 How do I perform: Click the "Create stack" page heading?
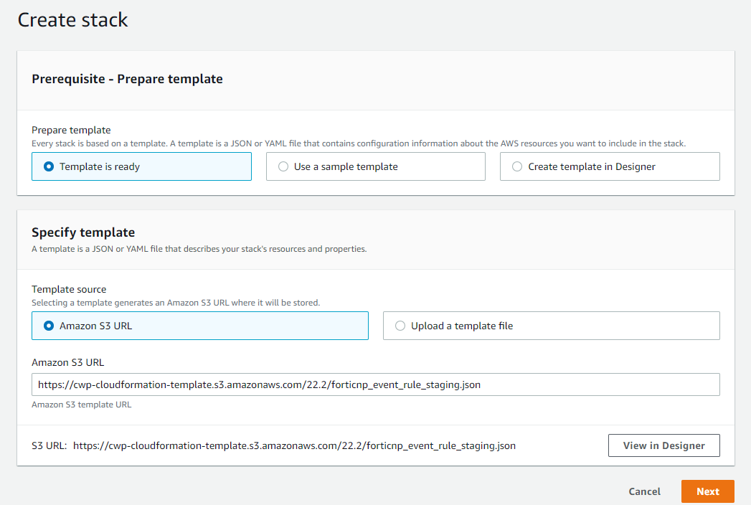pyautogui.click(x=72, y=20)
